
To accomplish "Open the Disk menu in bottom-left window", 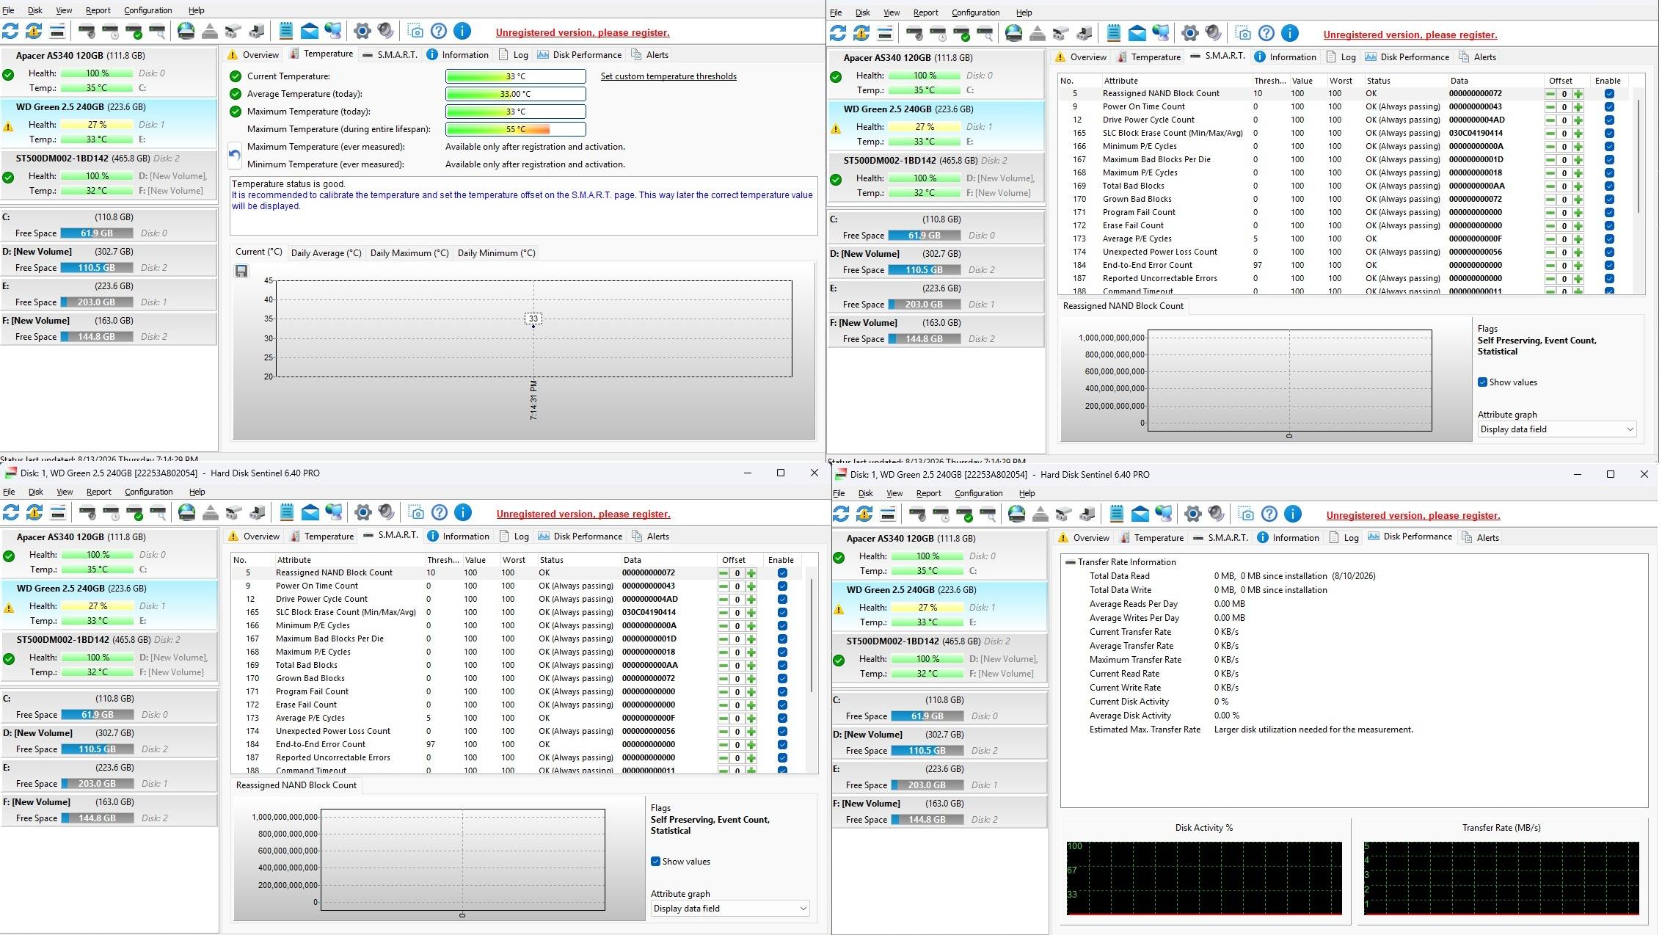I will click(x=35, y=492).
